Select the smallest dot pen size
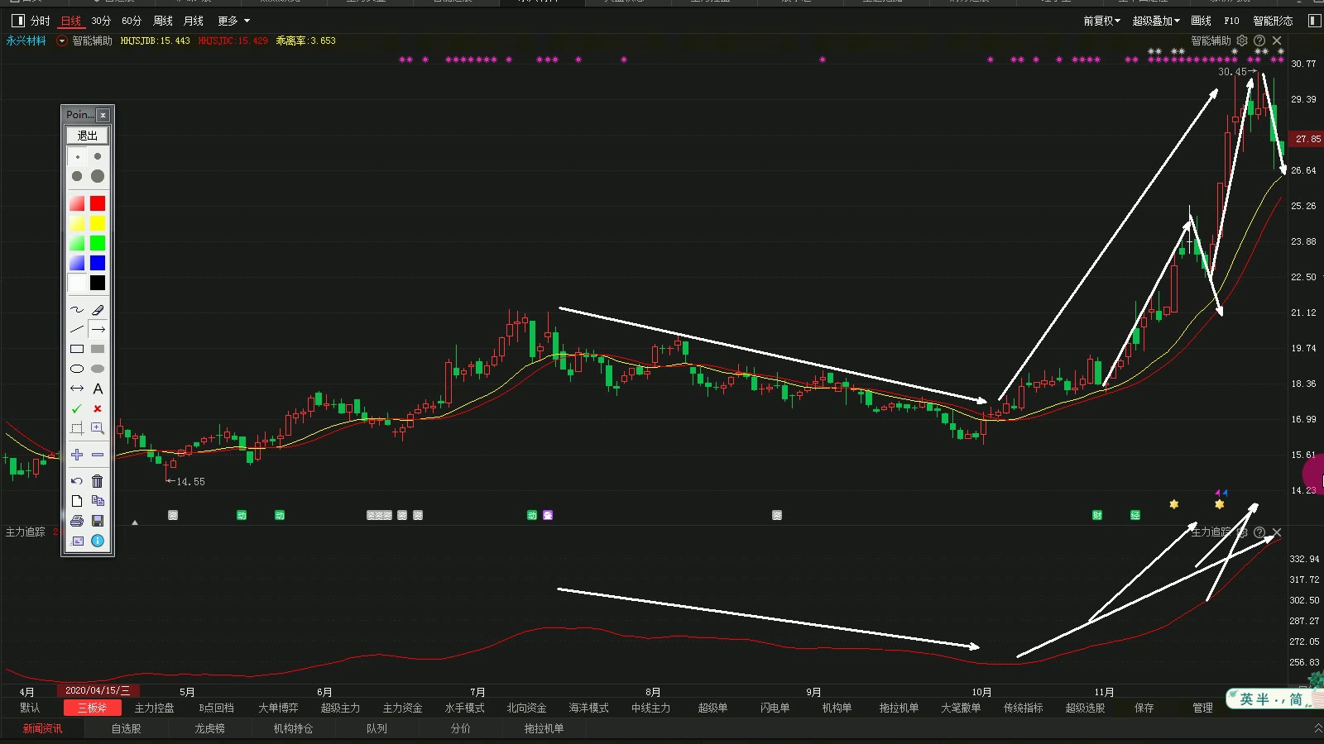Image resolution: width=1324 pixels, height=744 pixels. click(x=77, y=156)
